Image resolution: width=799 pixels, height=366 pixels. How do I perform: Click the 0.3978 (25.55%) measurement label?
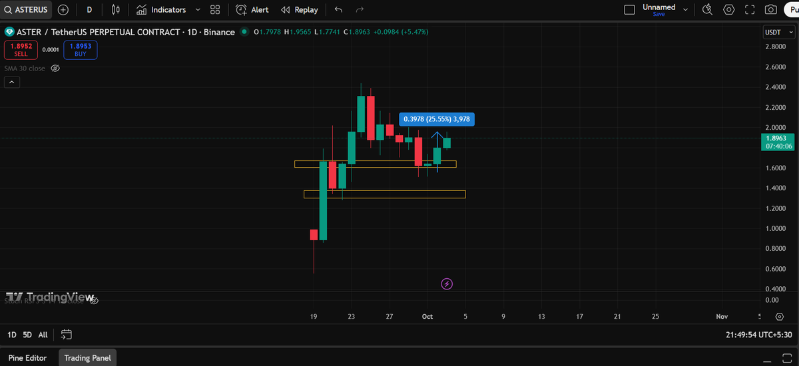tap(437, 119)
